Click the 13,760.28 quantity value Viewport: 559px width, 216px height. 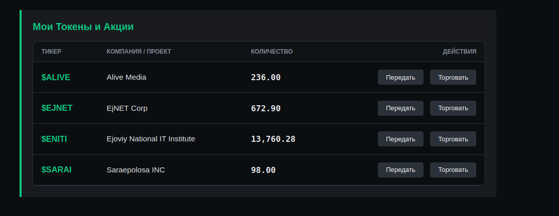point(273,139)
